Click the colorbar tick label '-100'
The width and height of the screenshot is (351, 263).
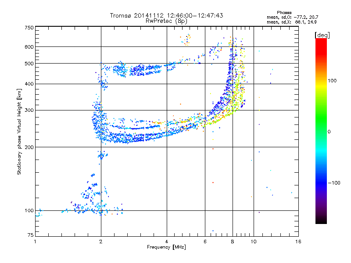click(x=334, y=183)
